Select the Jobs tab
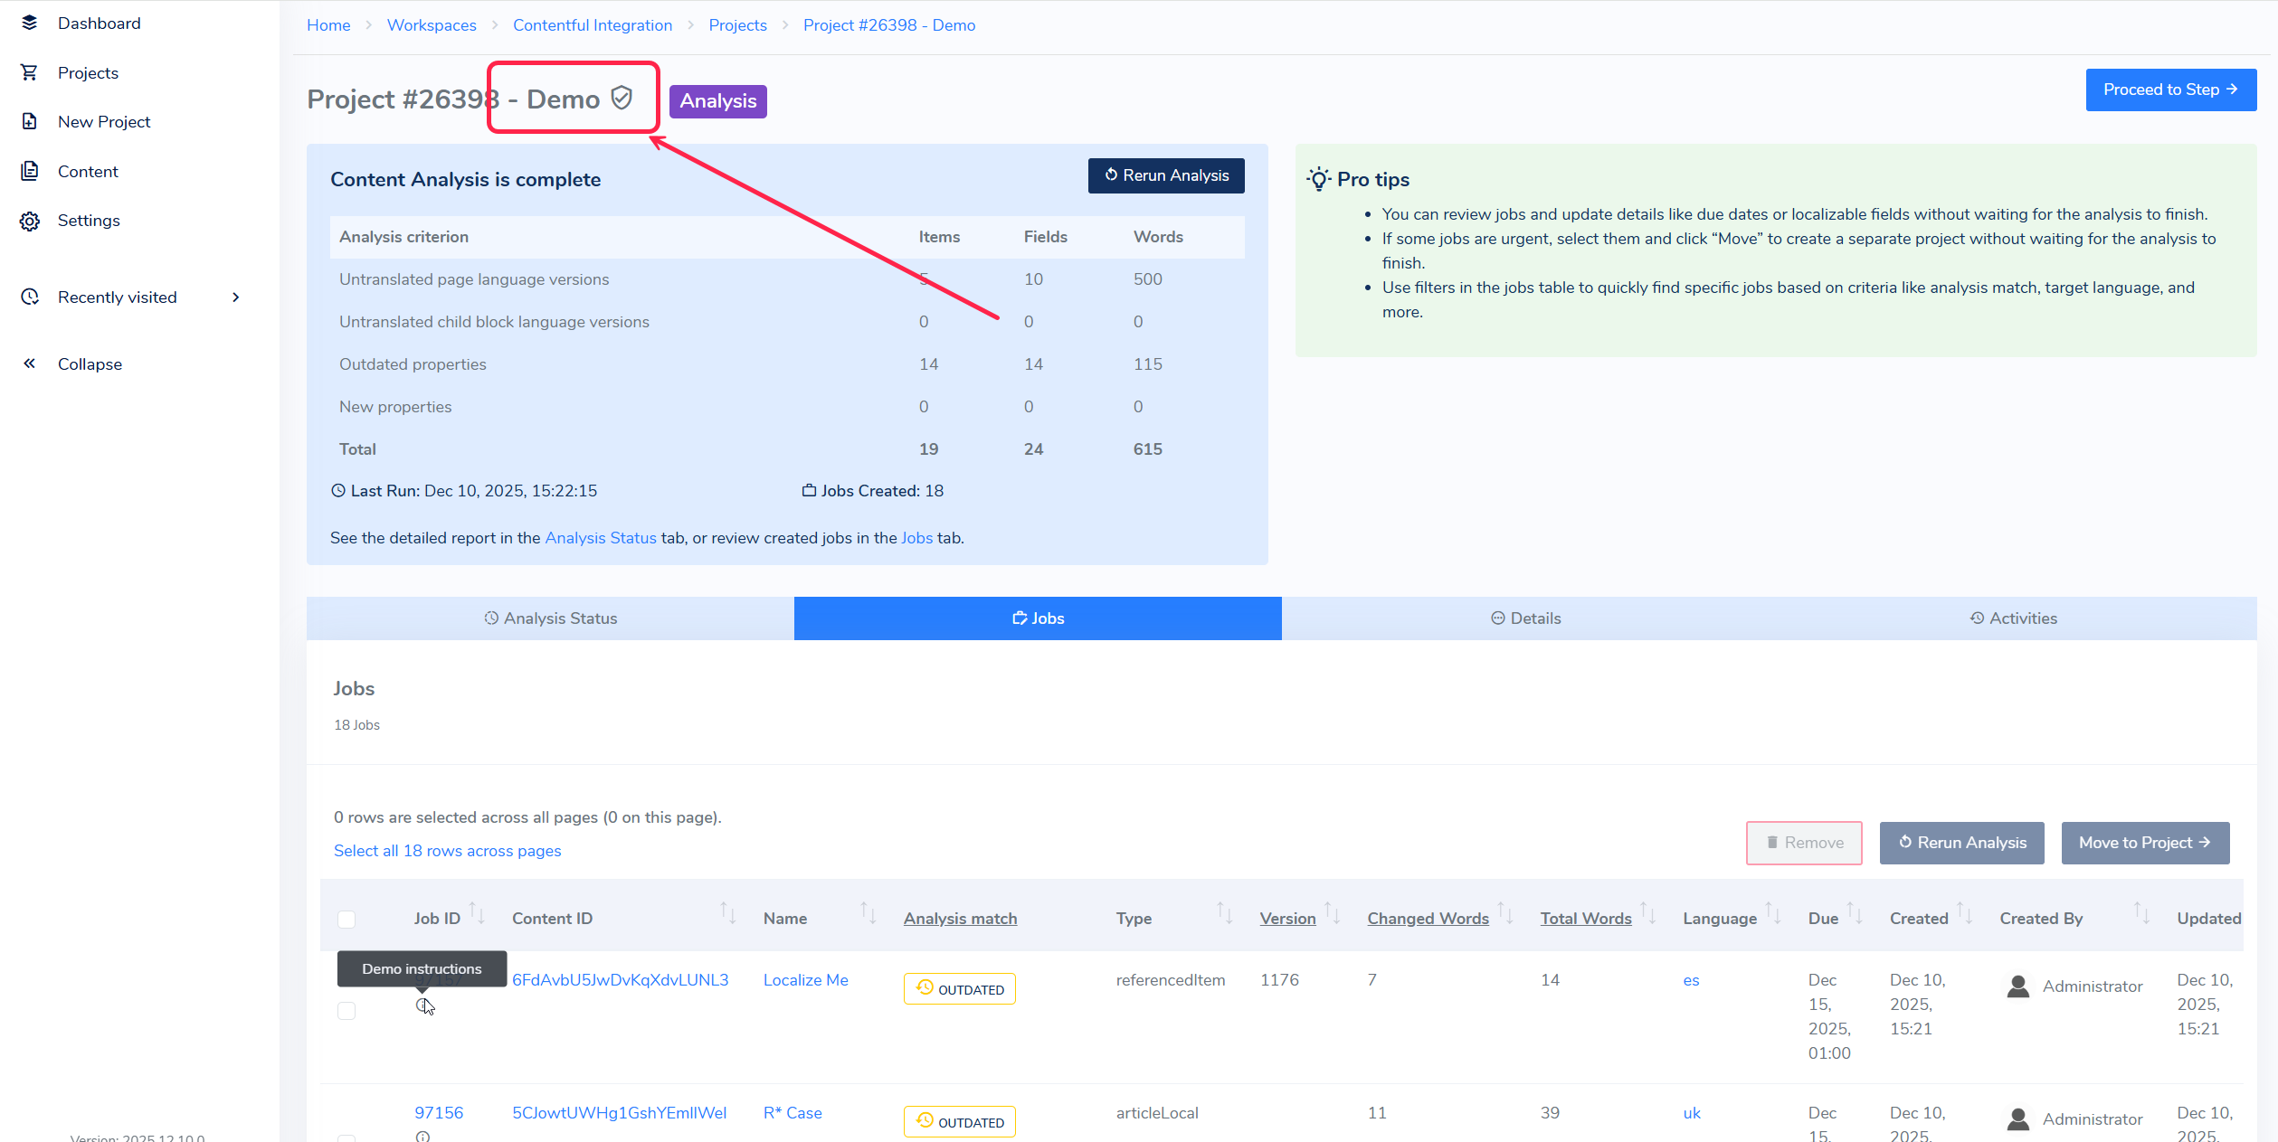Viewport: 2278px width, 1142px height. tap(1038, 618)
